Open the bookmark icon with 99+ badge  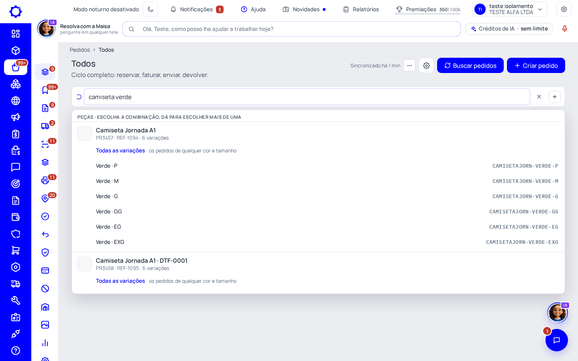(x=45, y=90)
